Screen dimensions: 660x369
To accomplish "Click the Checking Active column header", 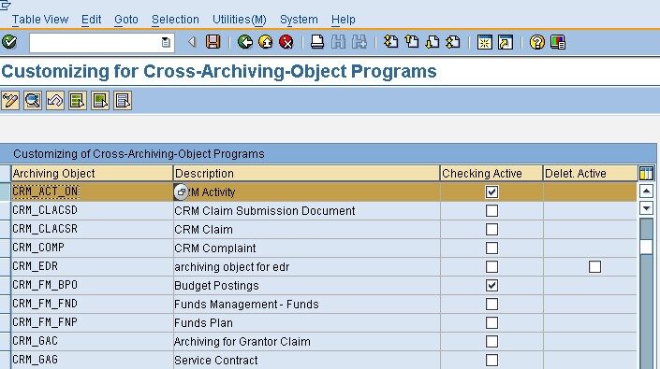I will (491, 173).
